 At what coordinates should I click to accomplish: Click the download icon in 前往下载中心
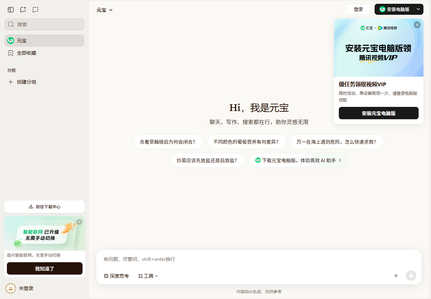tap(31, 207)
